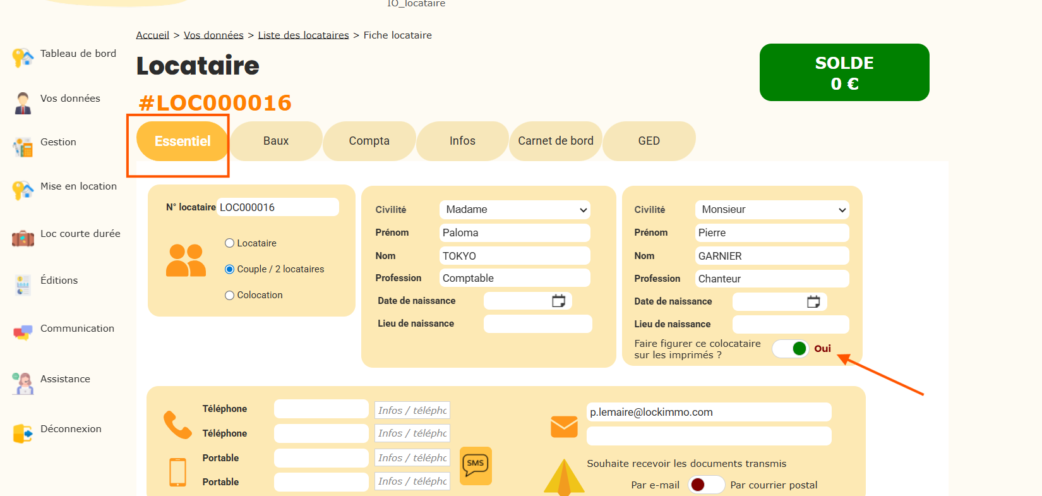
Task: Click the Accueil breadcrumb link
Action: (153, 35)
